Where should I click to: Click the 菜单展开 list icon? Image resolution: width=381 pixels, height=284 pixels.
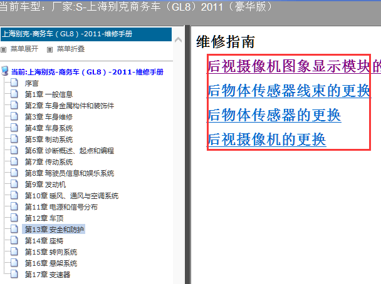tap(3, 49)
